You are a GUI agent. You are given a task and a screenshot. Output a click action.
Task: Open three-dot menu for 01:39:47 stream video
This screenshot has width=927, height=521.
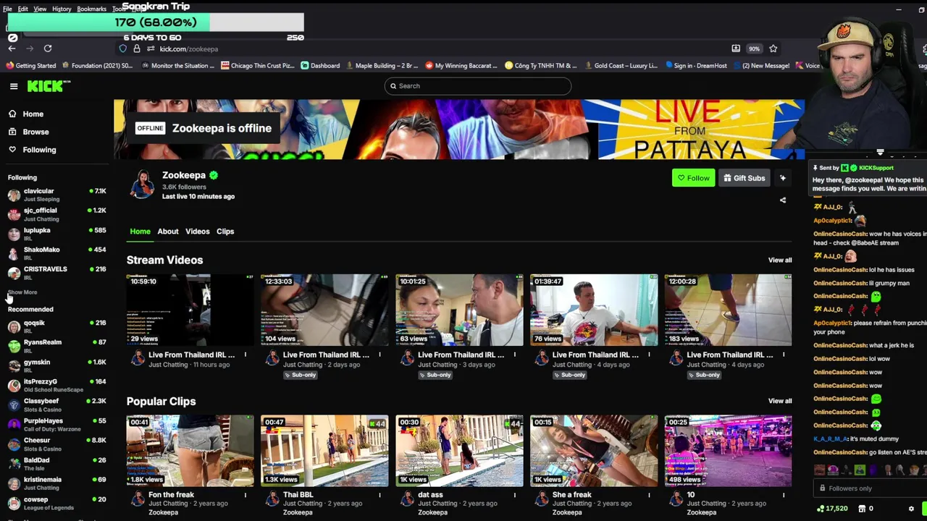click(649, 355)
